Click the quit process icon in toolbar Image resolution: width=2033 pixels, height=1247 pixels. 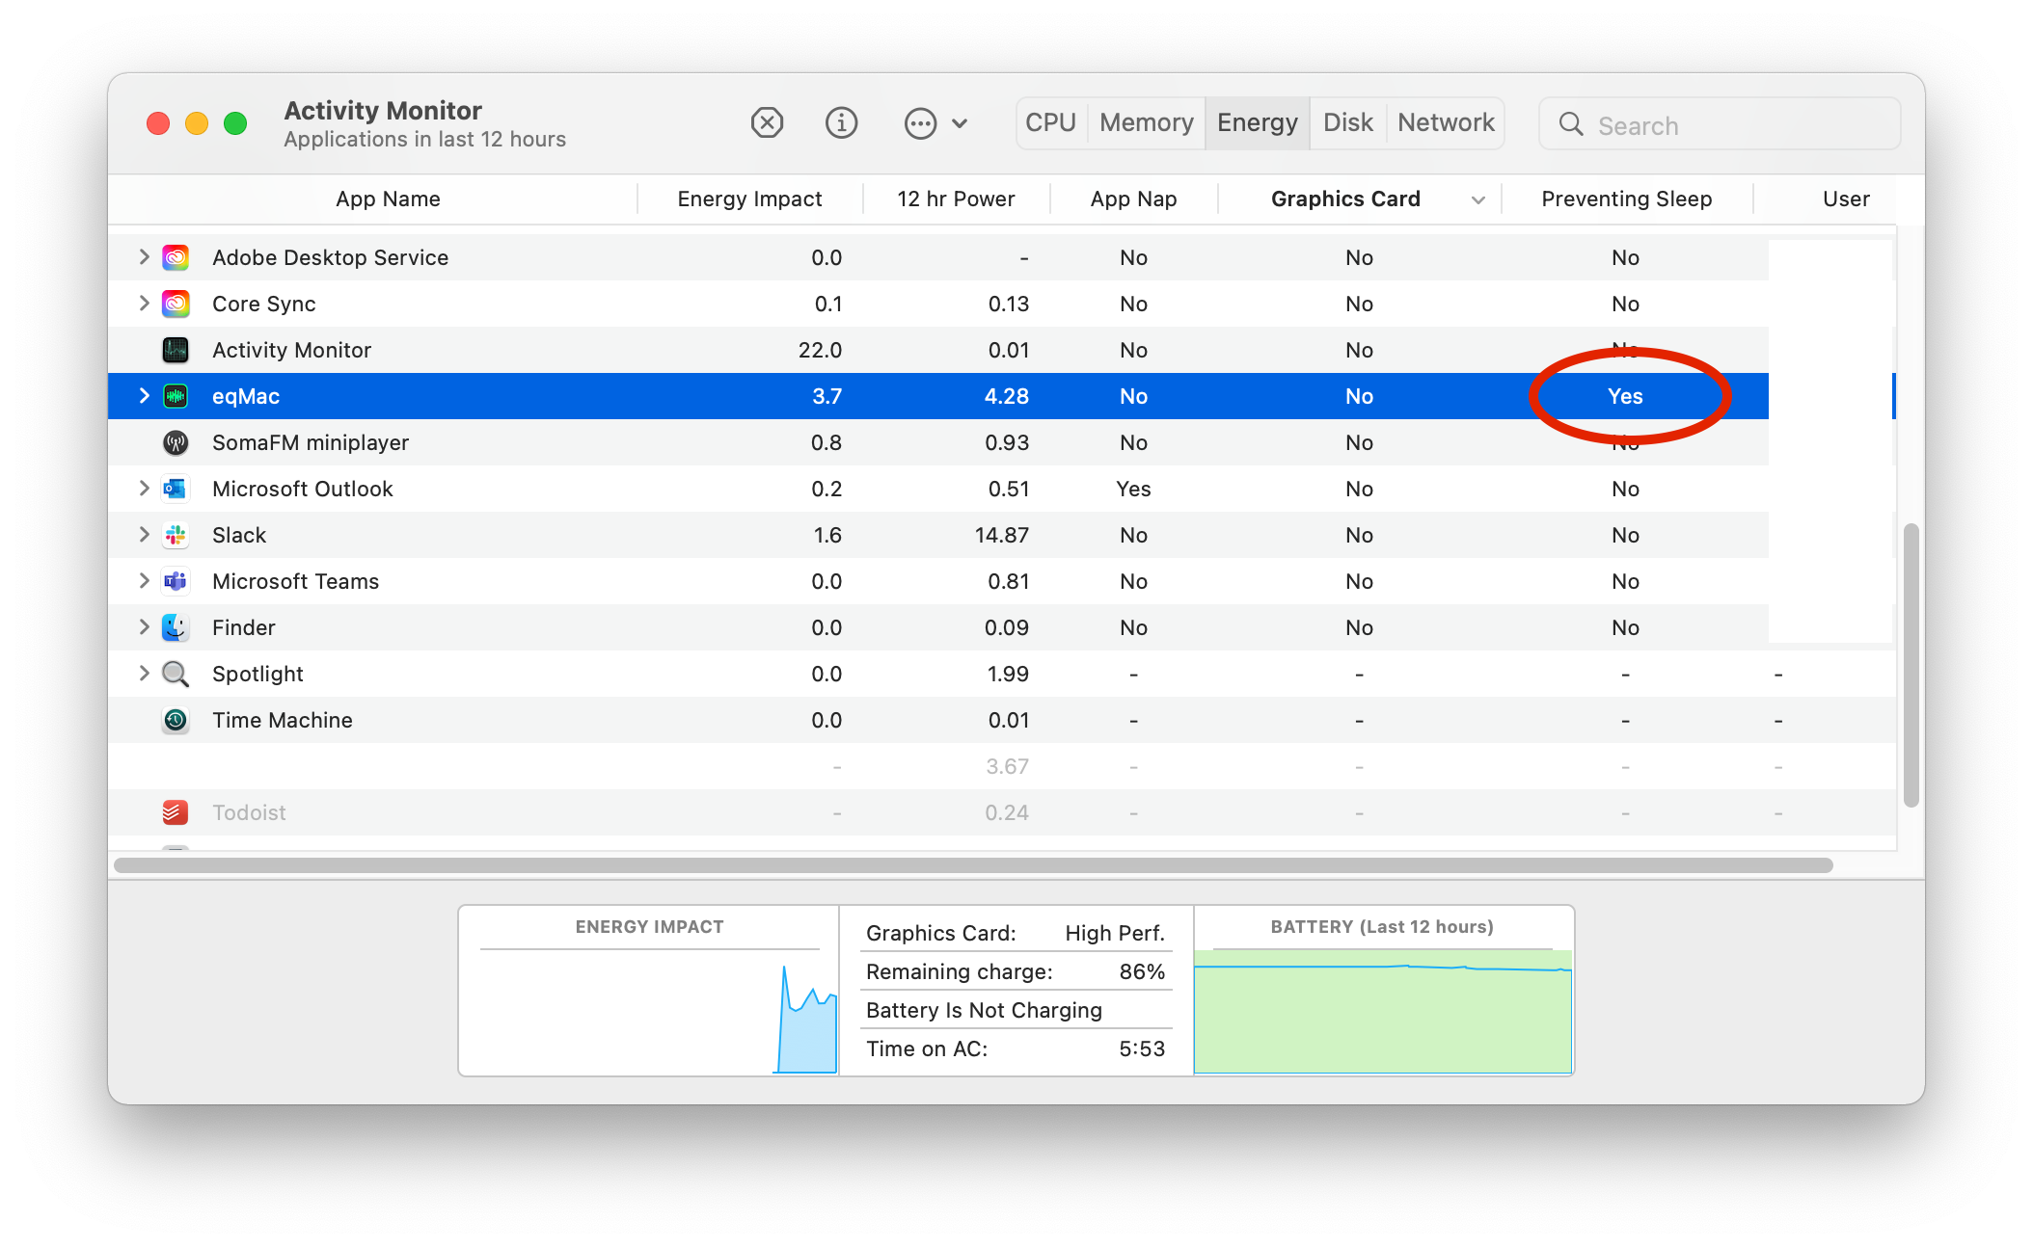pos(767,123)
